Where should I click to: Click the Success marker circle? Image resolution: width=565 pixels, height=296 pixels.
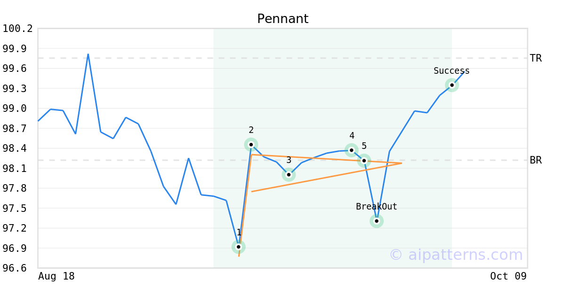[x=452, y=85]
